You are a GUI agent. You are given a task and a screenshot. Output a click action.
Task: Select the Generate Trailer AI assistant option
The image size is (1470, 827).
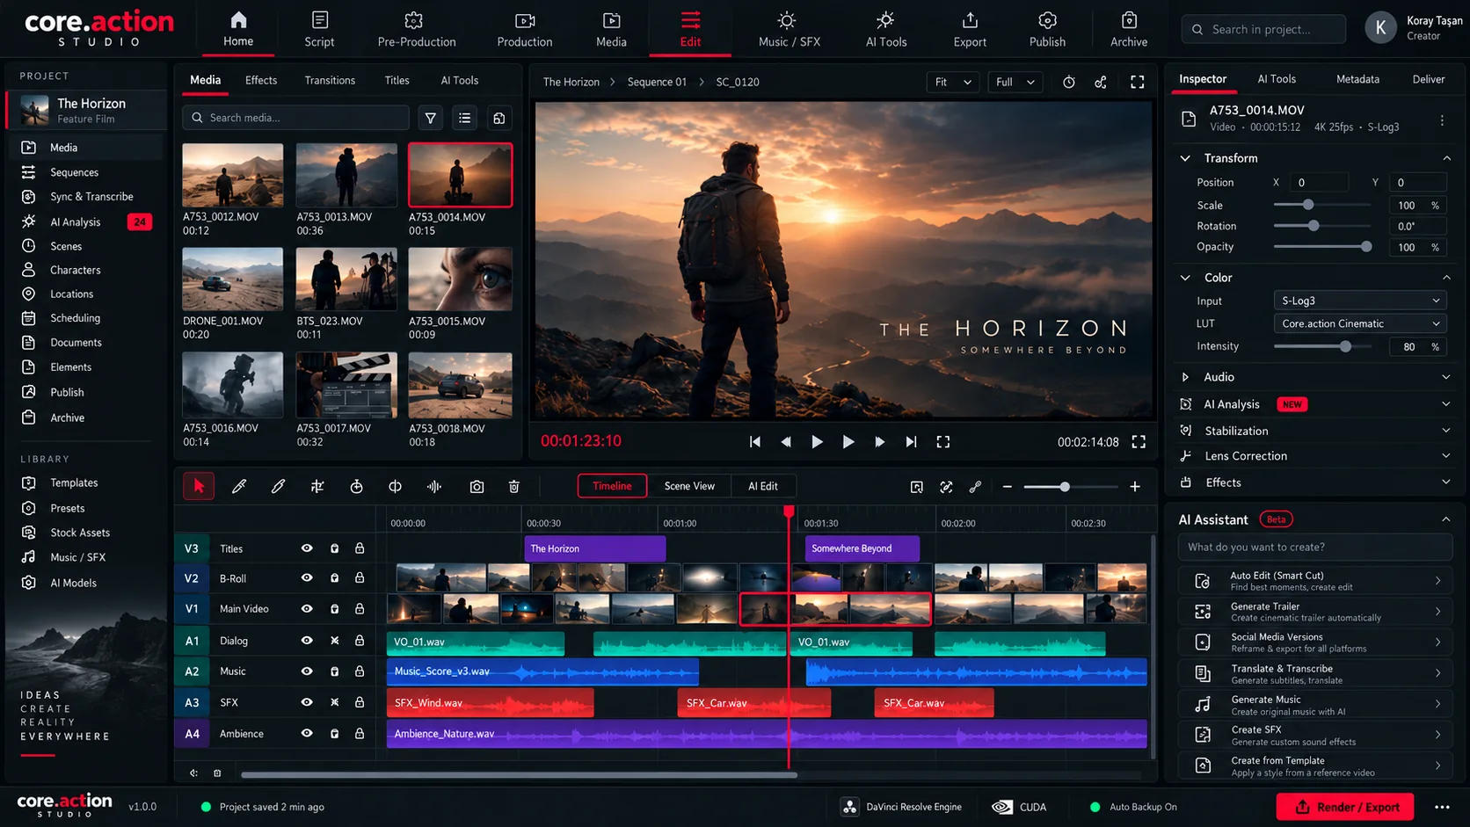[x=1315, y=612]
